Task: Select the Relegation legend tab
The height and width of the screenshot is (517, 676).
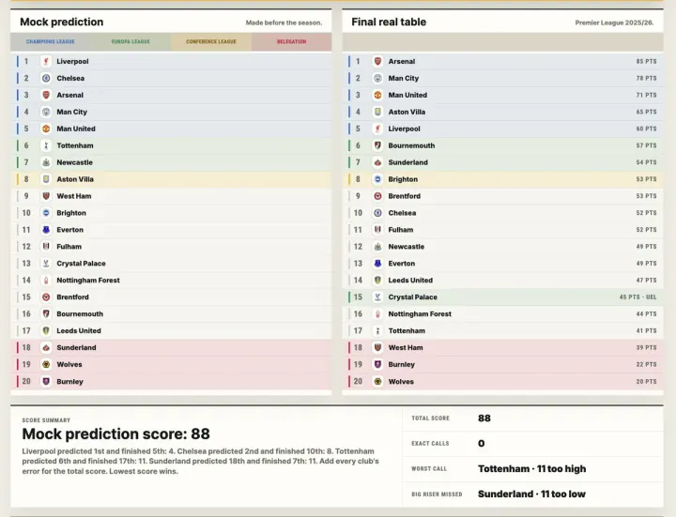Action: pos(291,42)
